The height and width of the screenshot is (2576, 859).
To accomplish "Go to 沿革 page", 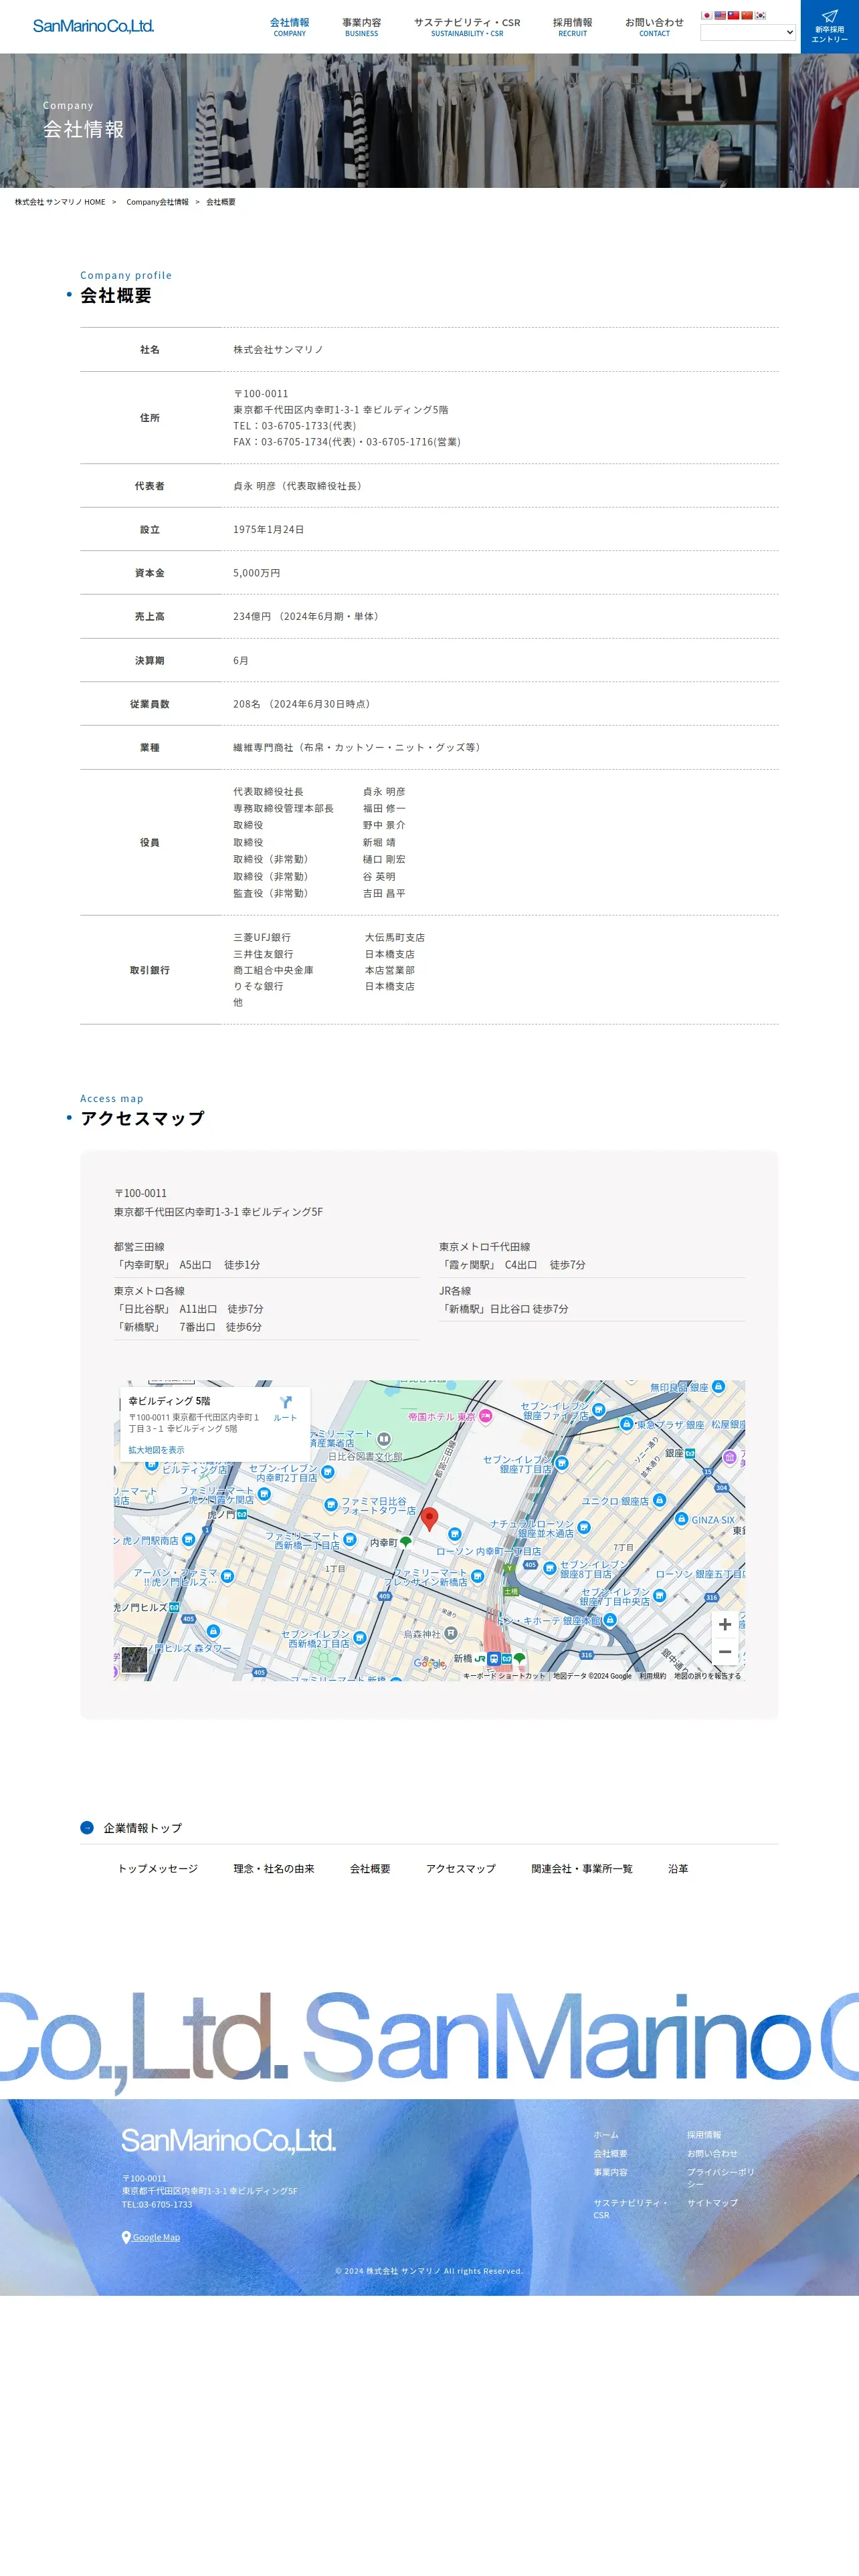I will 678,1869.
